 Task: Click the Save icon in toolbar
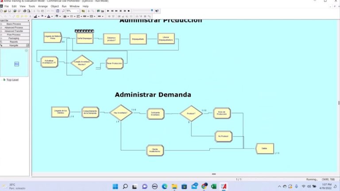coord(9,11)
